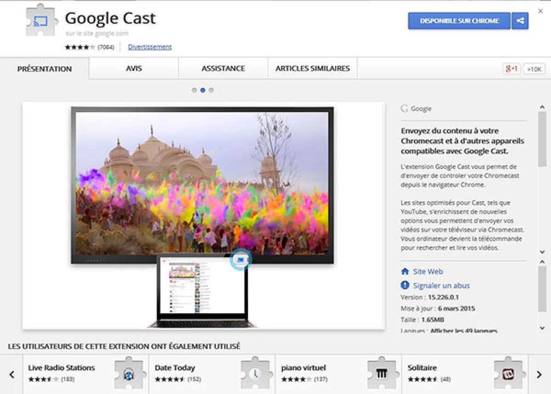
Task: Click the description scrollbar down arrow
Action: (x=542, y=252)
